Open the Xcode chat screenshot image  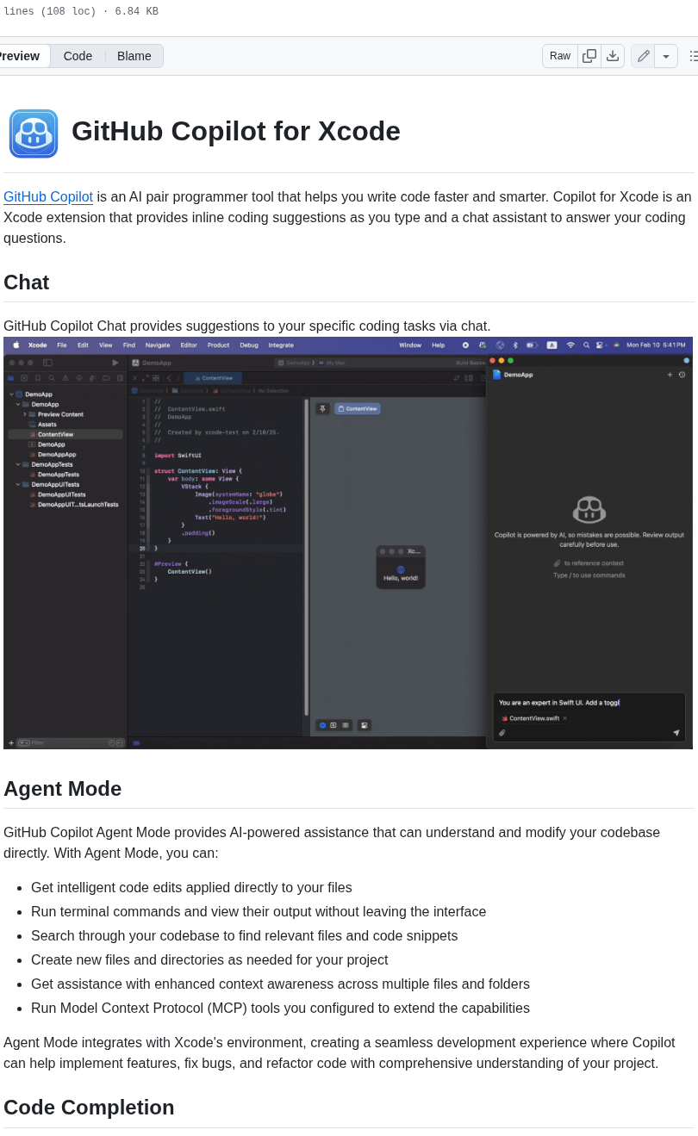tap(348, 543)
